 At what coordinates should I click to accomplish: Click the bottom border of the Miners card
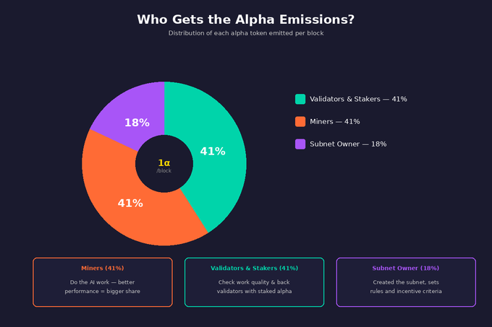click(103, 306)
